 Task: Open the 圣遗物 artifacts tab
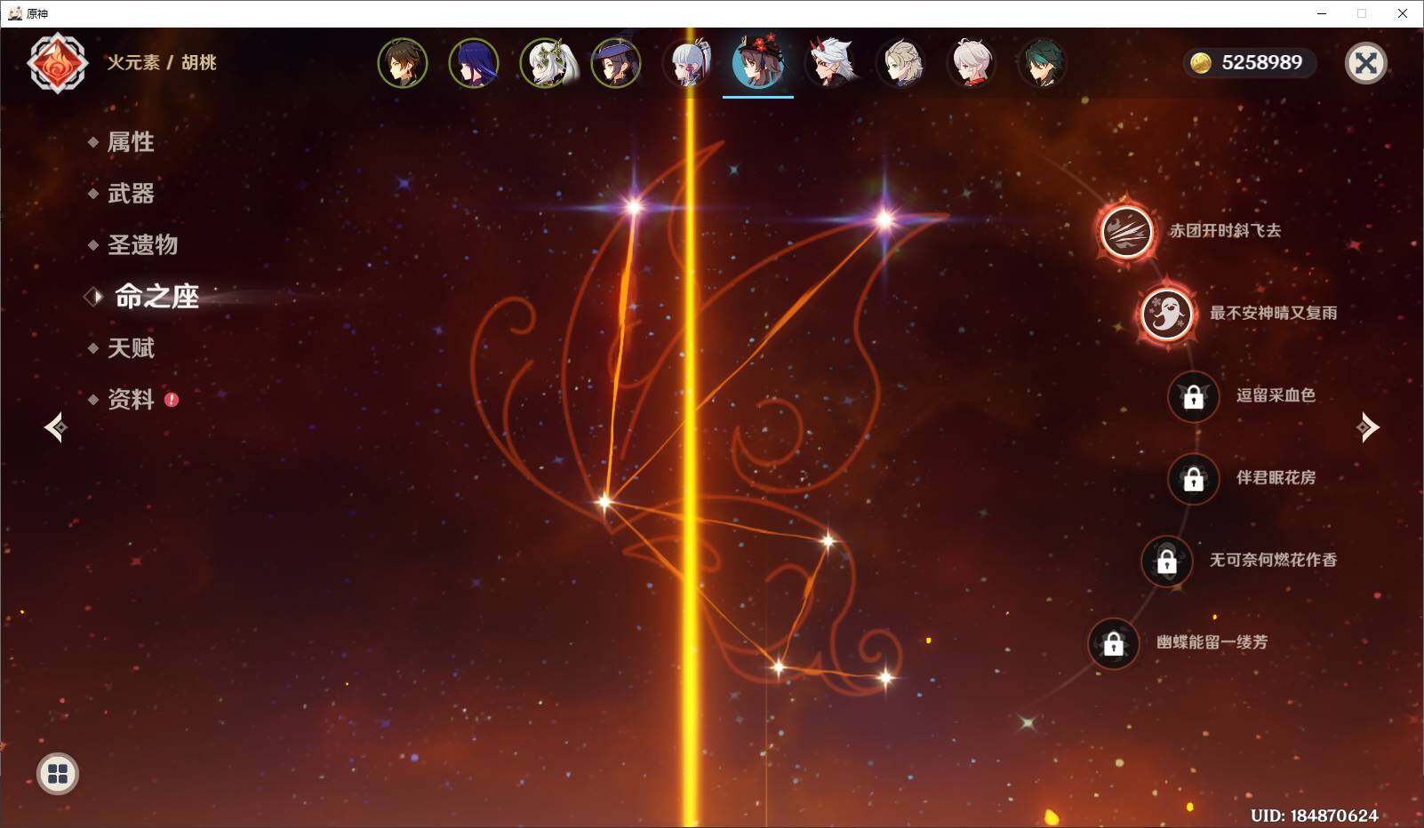click(x=142, y=245)
